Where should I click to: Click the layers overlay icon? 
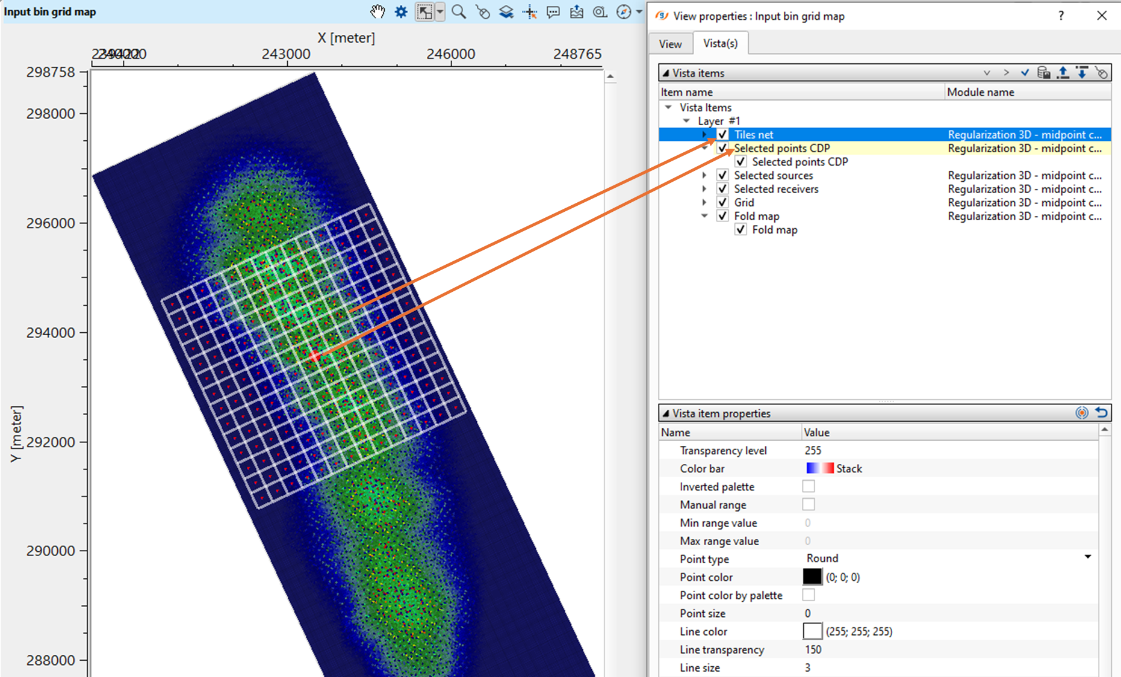[x=506, y=11]
